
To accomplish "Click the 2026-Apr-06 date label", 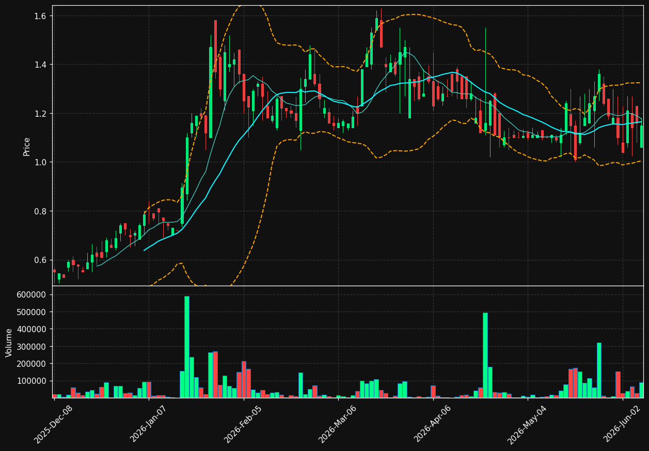I will [433, 424].
